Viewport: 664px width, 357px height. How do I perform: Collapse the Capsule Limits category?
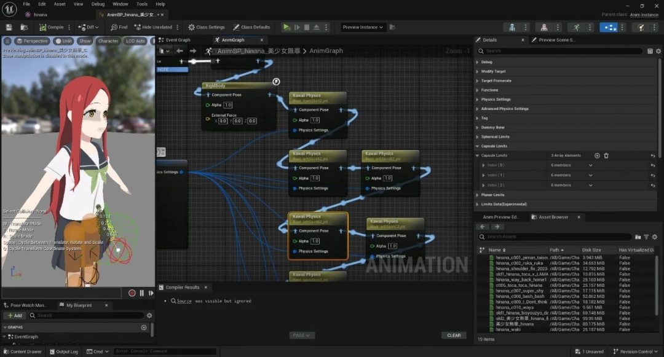click(477, 146)
